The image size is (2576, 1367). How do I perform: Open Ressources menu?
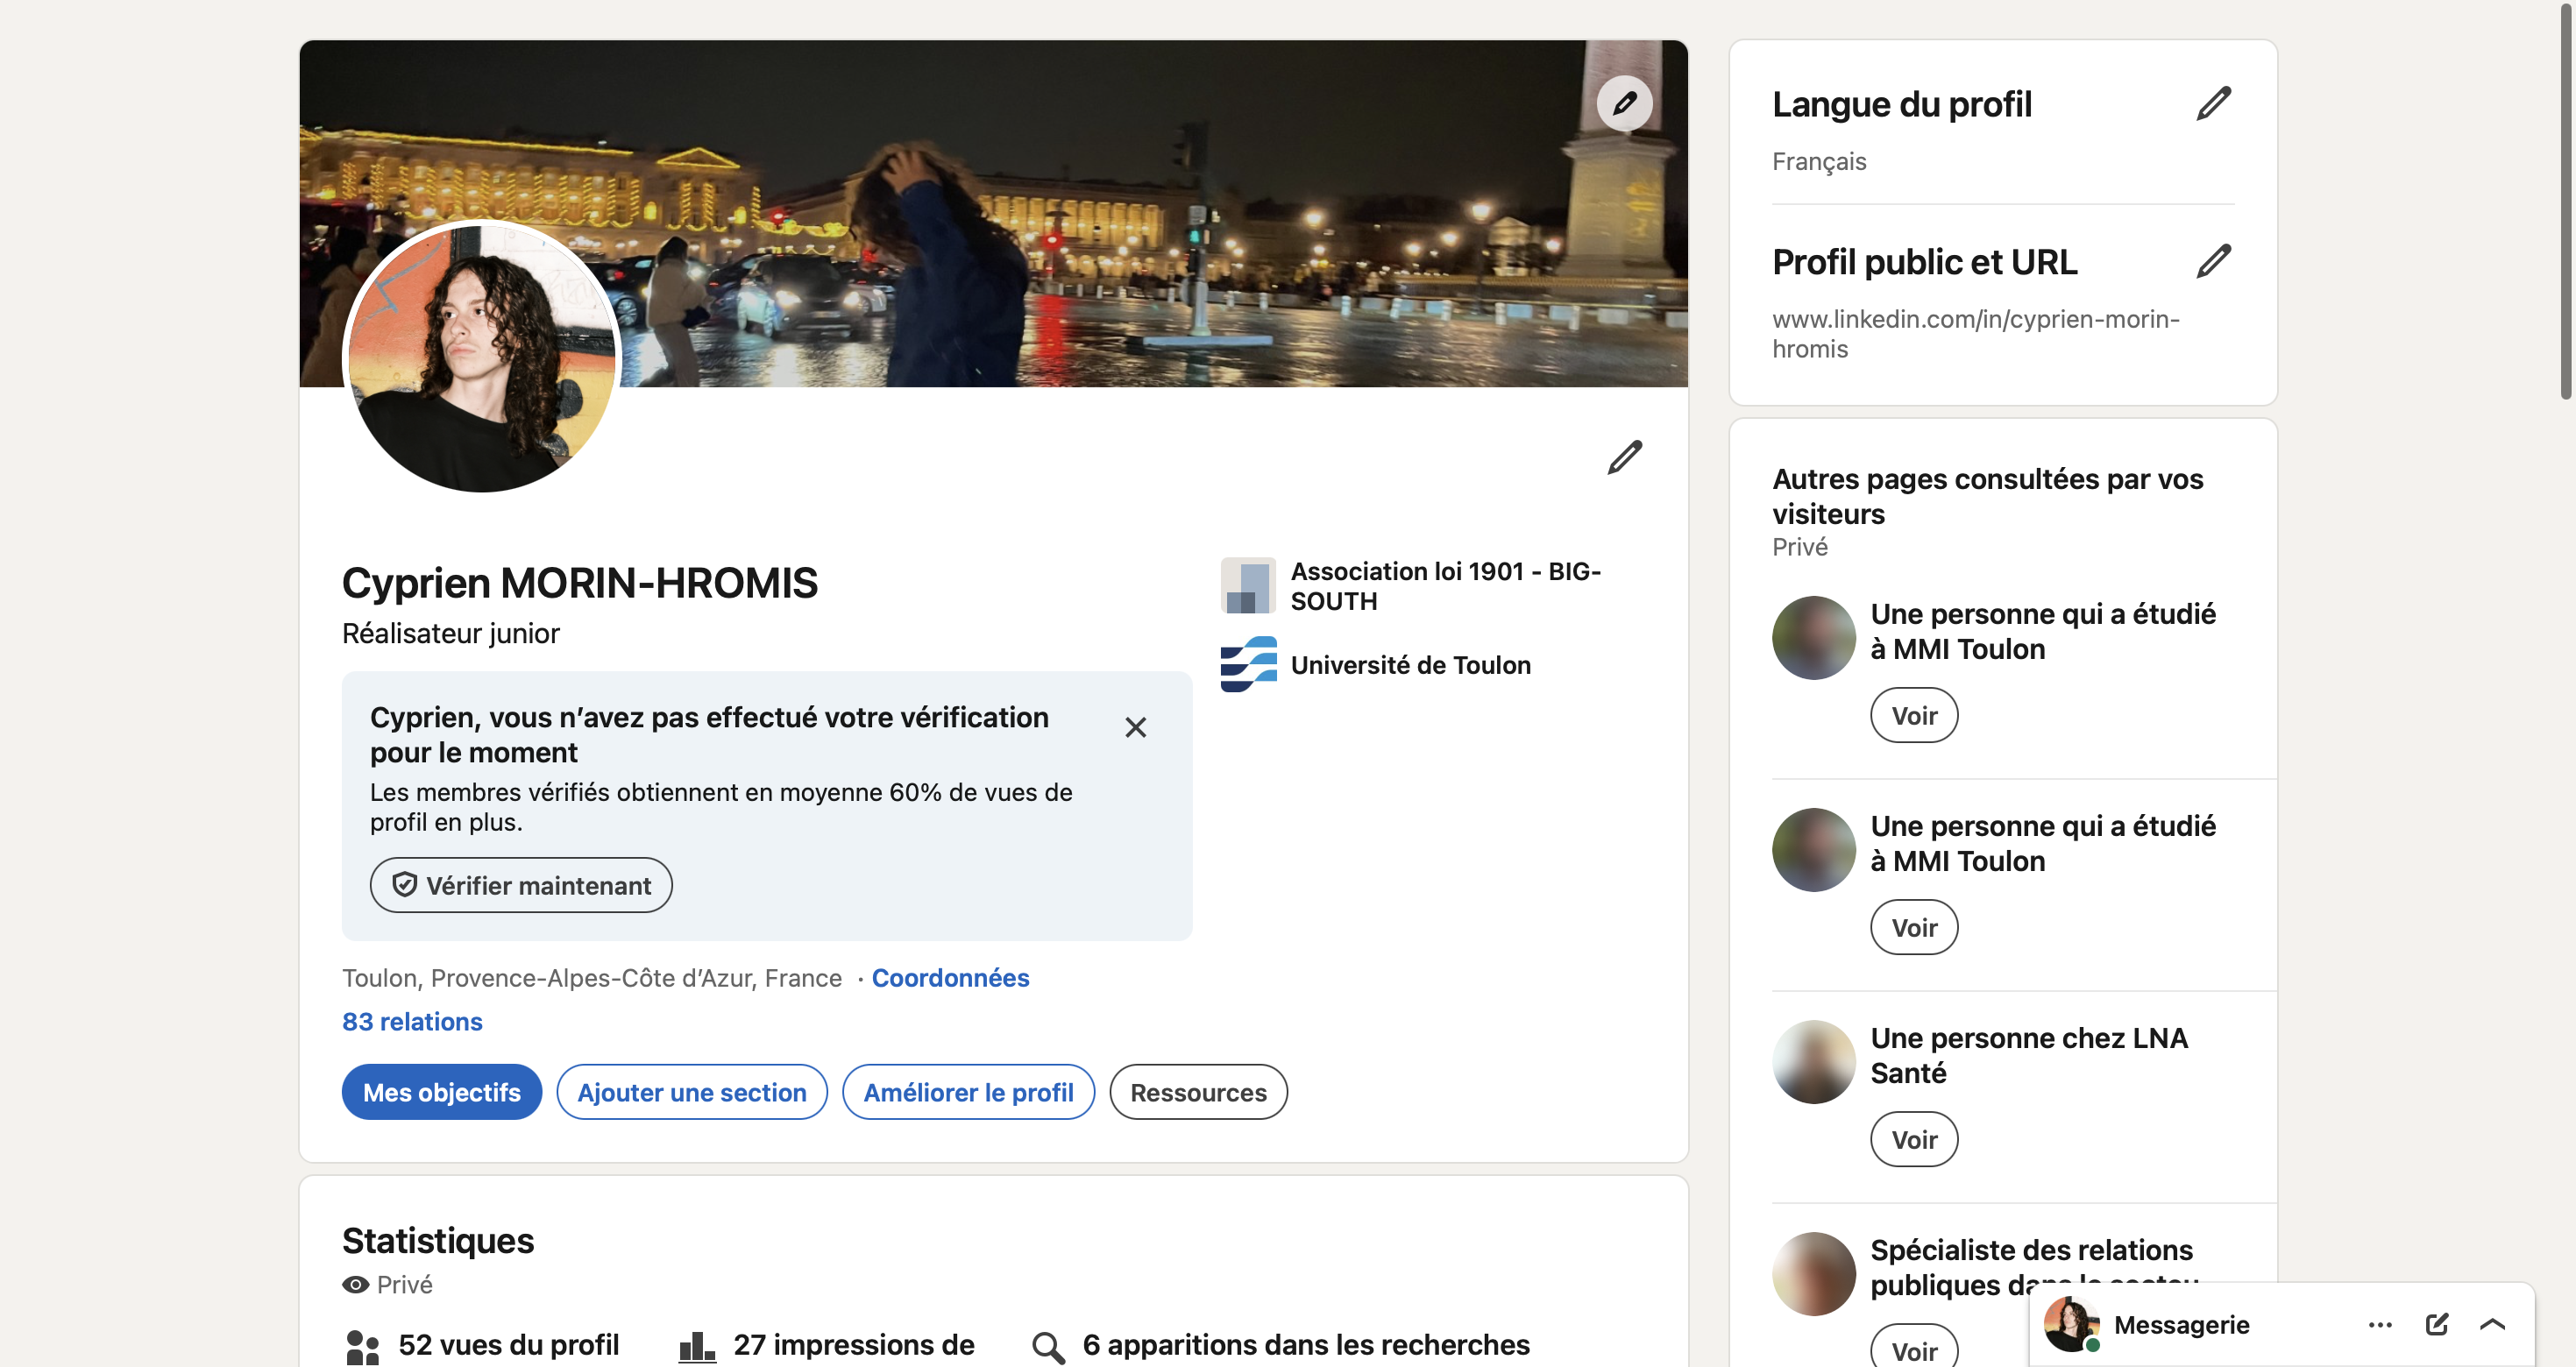pyautogui.click(x=1198, y=1092)
